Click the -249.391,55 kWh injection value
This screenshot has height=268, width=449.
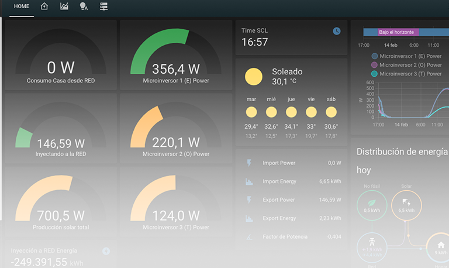(47, 262)
